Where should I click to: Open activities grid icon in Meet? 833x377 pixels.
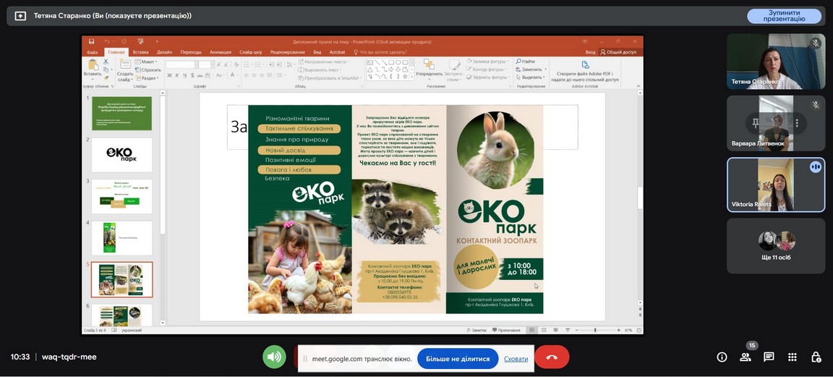click(792, 357)
